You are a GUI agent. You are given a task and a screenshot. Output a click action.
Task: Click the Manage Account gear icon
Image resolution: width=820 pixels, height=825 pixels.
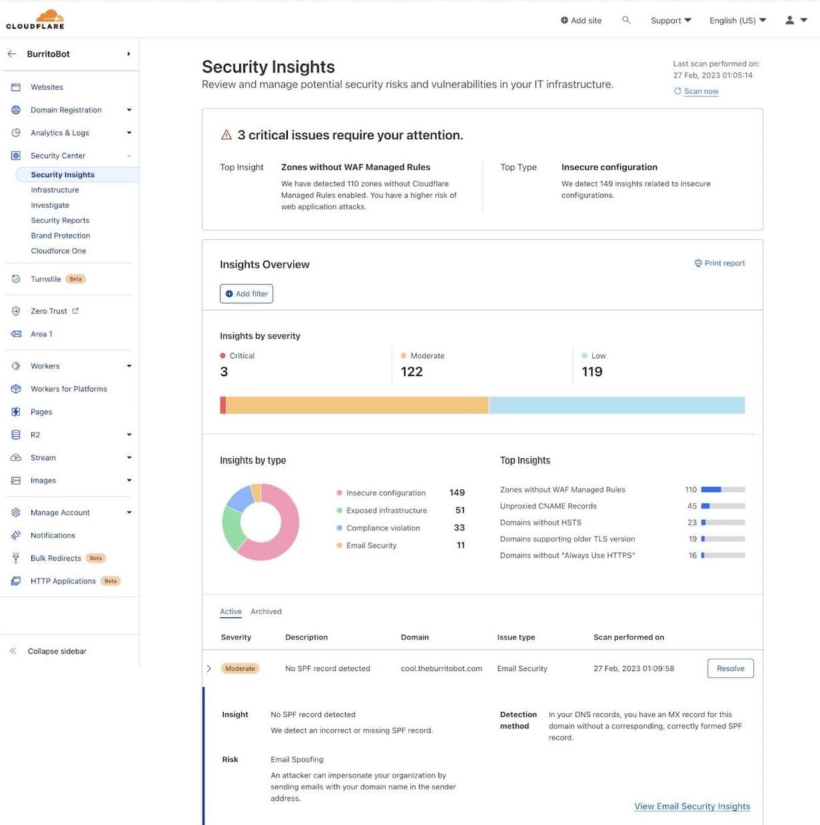(x=16, y=513)
